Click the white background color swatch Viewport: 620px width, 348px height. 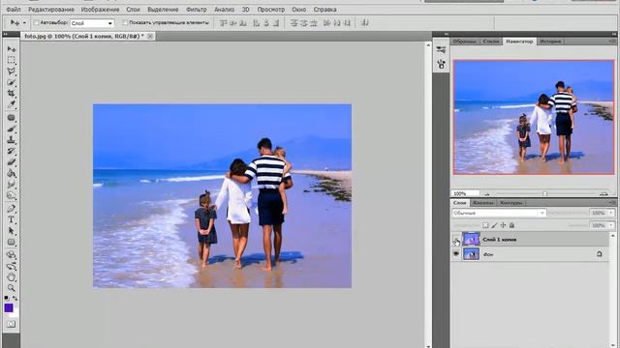click(15, 314)
